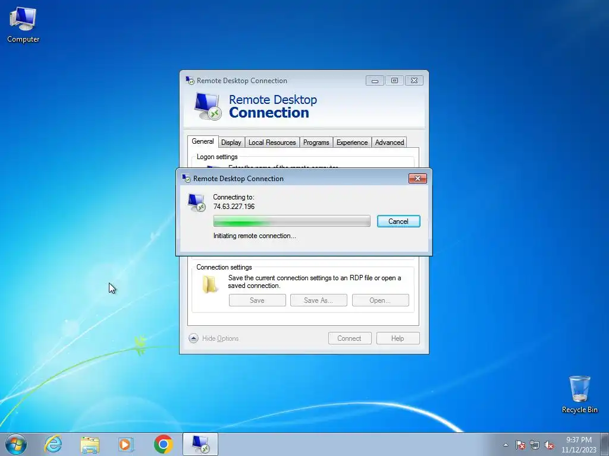
Task: Switch to the Experience tab
Action: [352, 142]
